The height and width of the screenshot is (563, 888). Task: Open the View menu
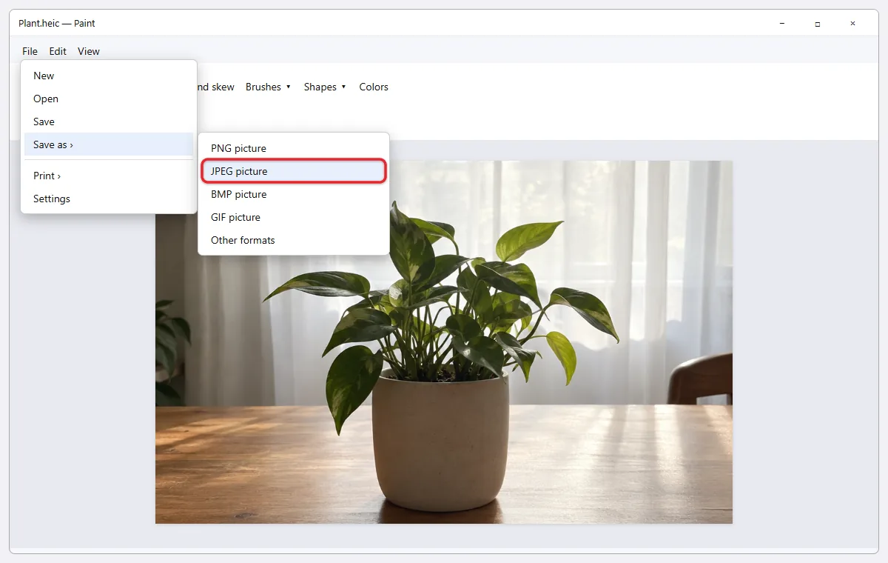coord(89,51)
